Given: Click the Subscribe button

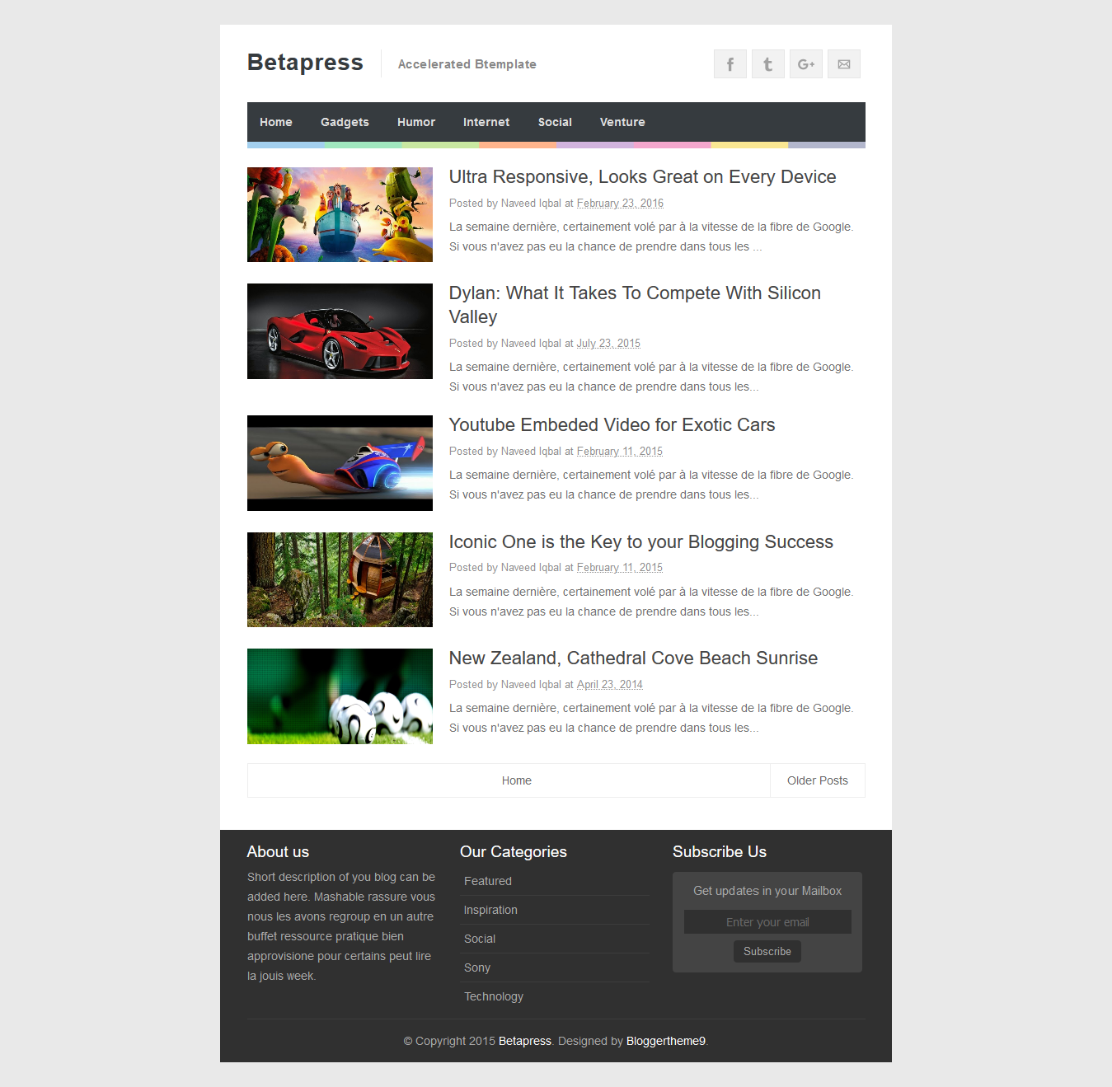Looking at the screenshot, I should (x=767, y=951).
